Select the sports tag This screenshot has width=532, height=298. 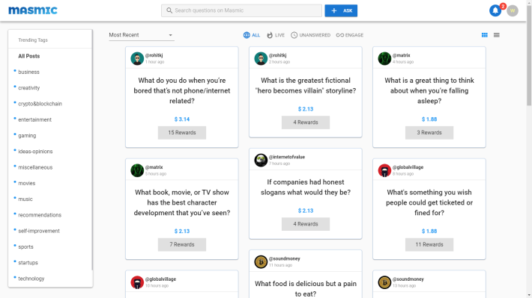pyautogui.click(x=25, y=247)
